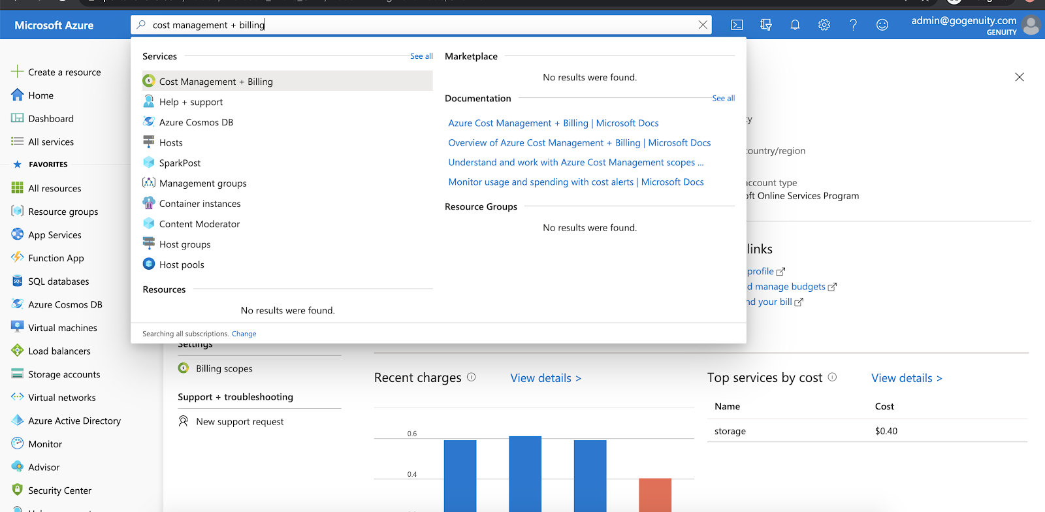Open Security Center in sidebar
The height and width of the screenshot is (512, 1045).
60,490
